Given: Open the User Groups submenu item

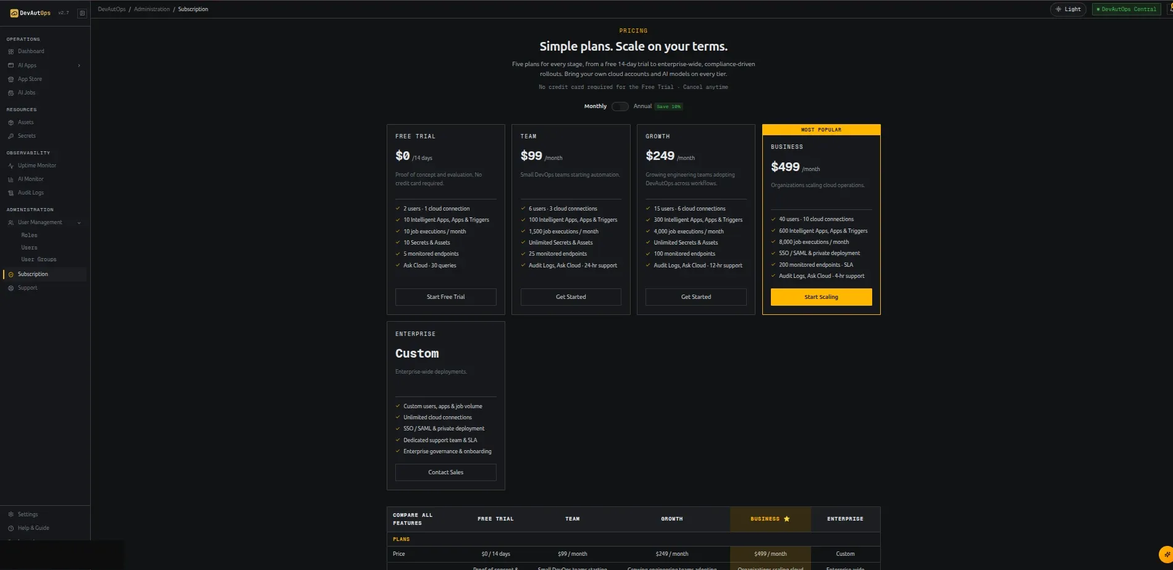Looking at the screenshot, I should click(x=39, y=259).
